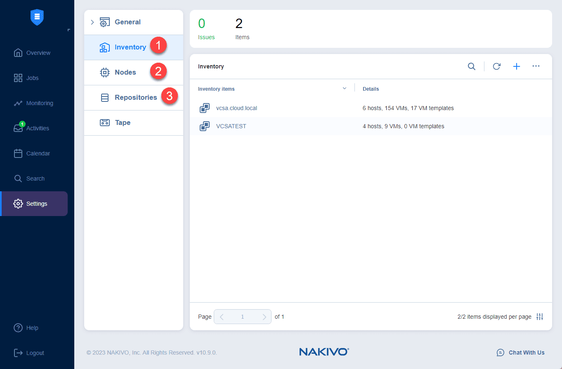Click the Chat With Us bubble icon
The image size is (562, 369).
click(501, 353)
